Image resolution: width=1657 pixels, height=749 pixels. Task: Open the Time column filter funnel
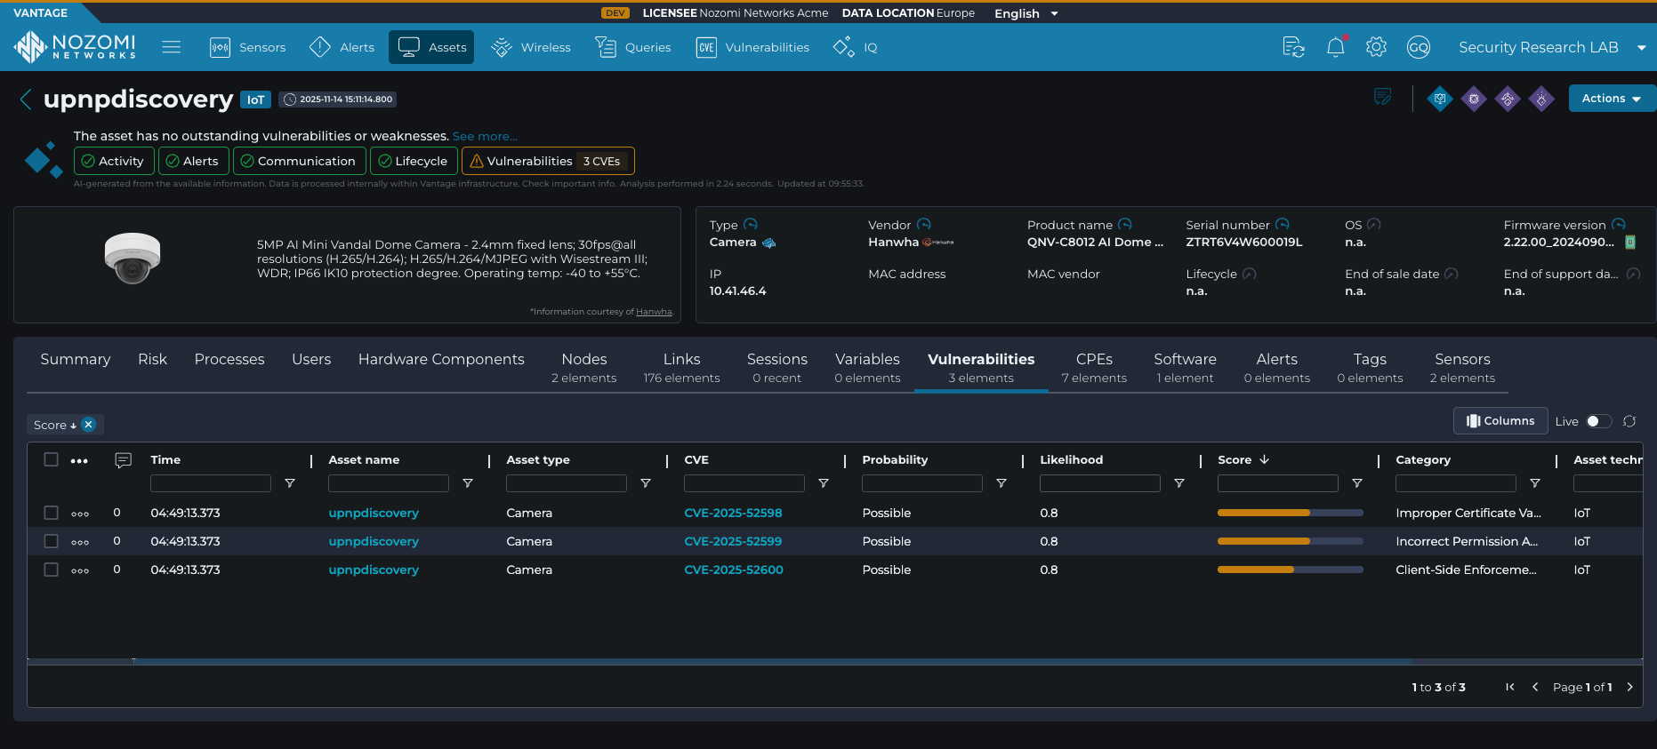click(x=290, y=483)
